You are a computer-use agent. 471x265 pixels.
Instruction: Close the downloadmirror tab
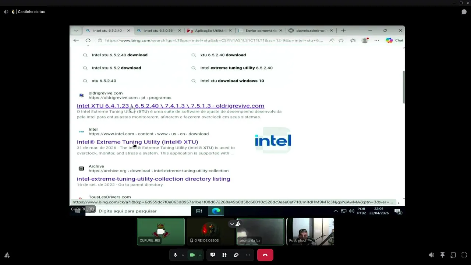tap(332, 31)
